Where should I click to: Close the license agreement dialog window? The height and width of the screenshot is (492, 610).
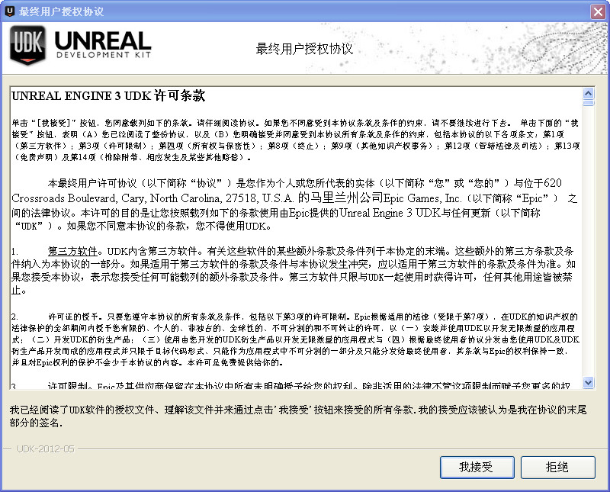pos(598,11)
